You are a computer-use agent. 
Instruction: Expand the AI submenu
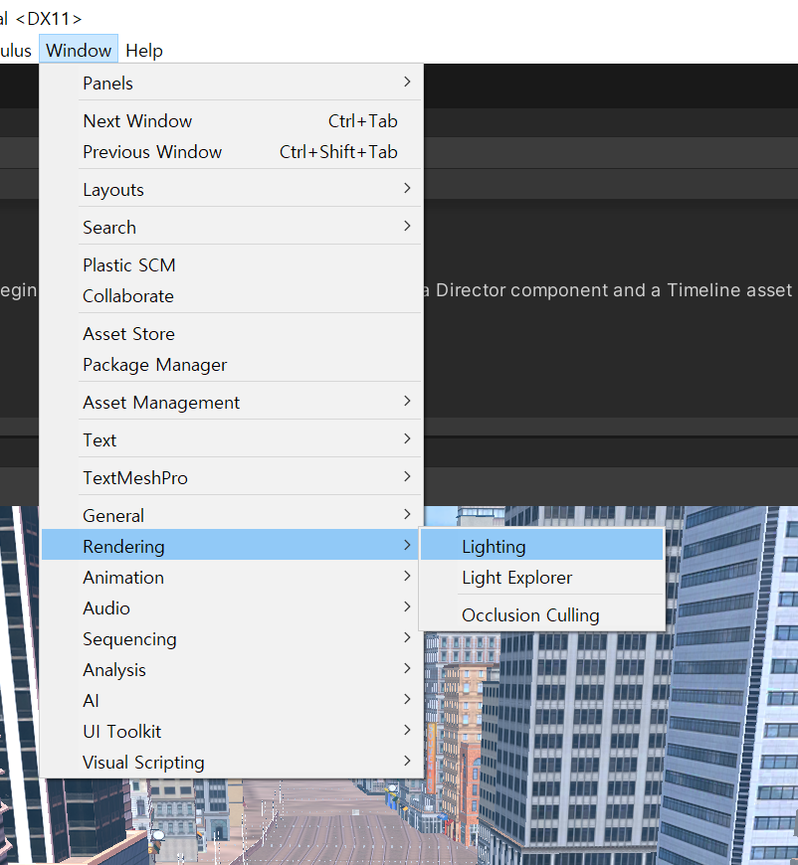tap(232, 701)
